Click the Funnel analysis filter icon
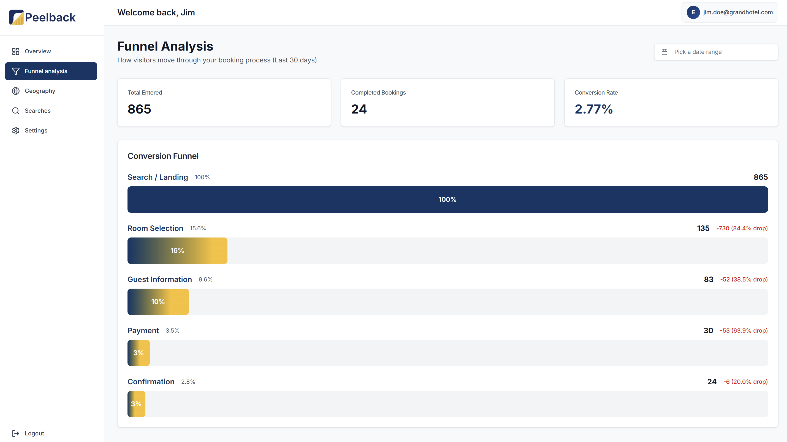Image resolution: width=787 pixels, height=442 pixels. point(16,71)
